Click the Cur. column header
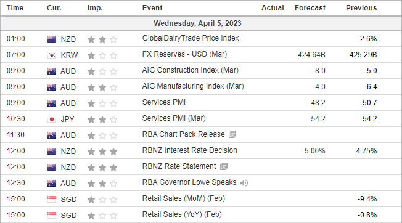 54,8
